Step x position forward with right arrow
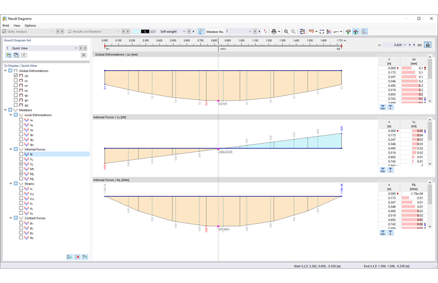Image resolution: width=438 pixels, height=283 pixels. click(x=414, y=45)
